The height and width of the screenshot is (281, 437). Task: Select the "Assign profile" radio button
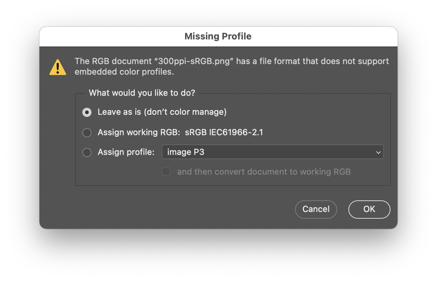pyautogui.click(x=87, y=152)
